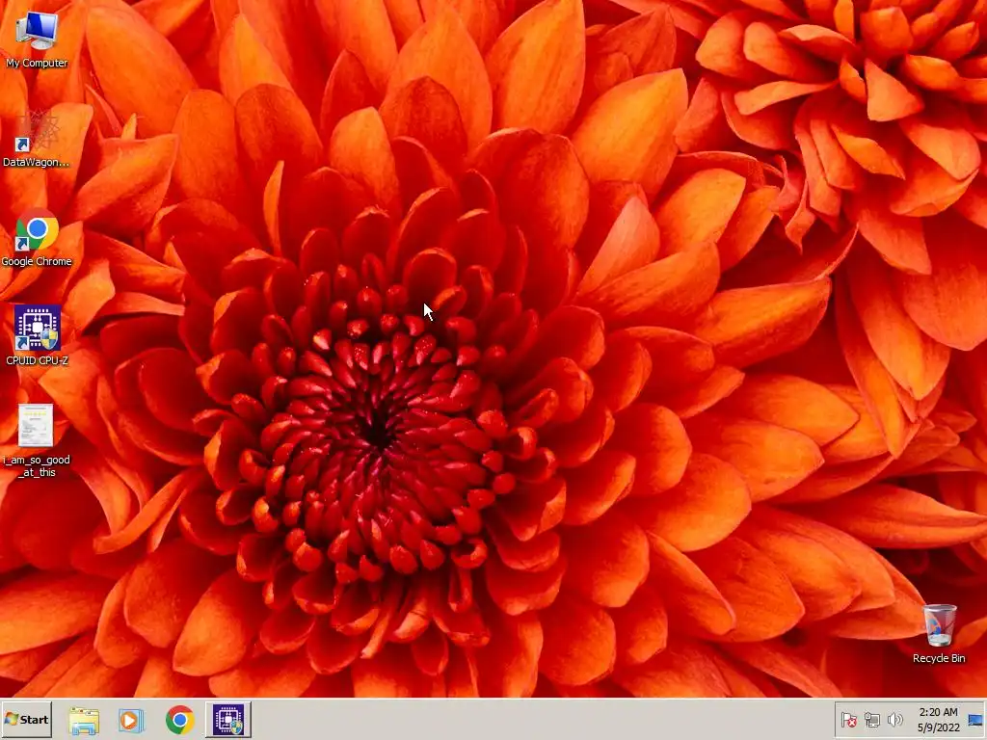Image resolution: width=987 pixels, height=740 pixels.
Task: Click the DataWagon... label text
Action: tap(37, 162)
